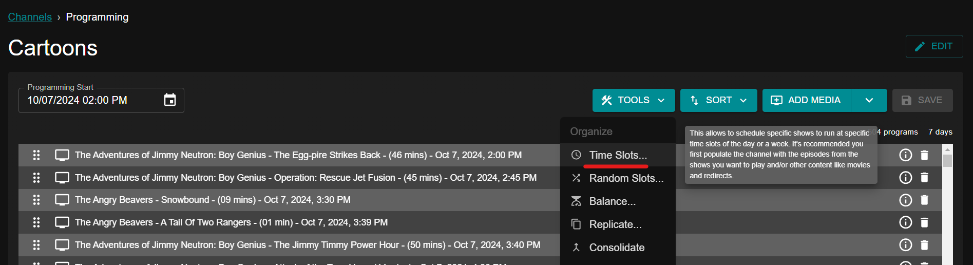Viewport: 973px width, 265px height.
Task: Select Time Slots from Organize menu
Action: point(618,155)
